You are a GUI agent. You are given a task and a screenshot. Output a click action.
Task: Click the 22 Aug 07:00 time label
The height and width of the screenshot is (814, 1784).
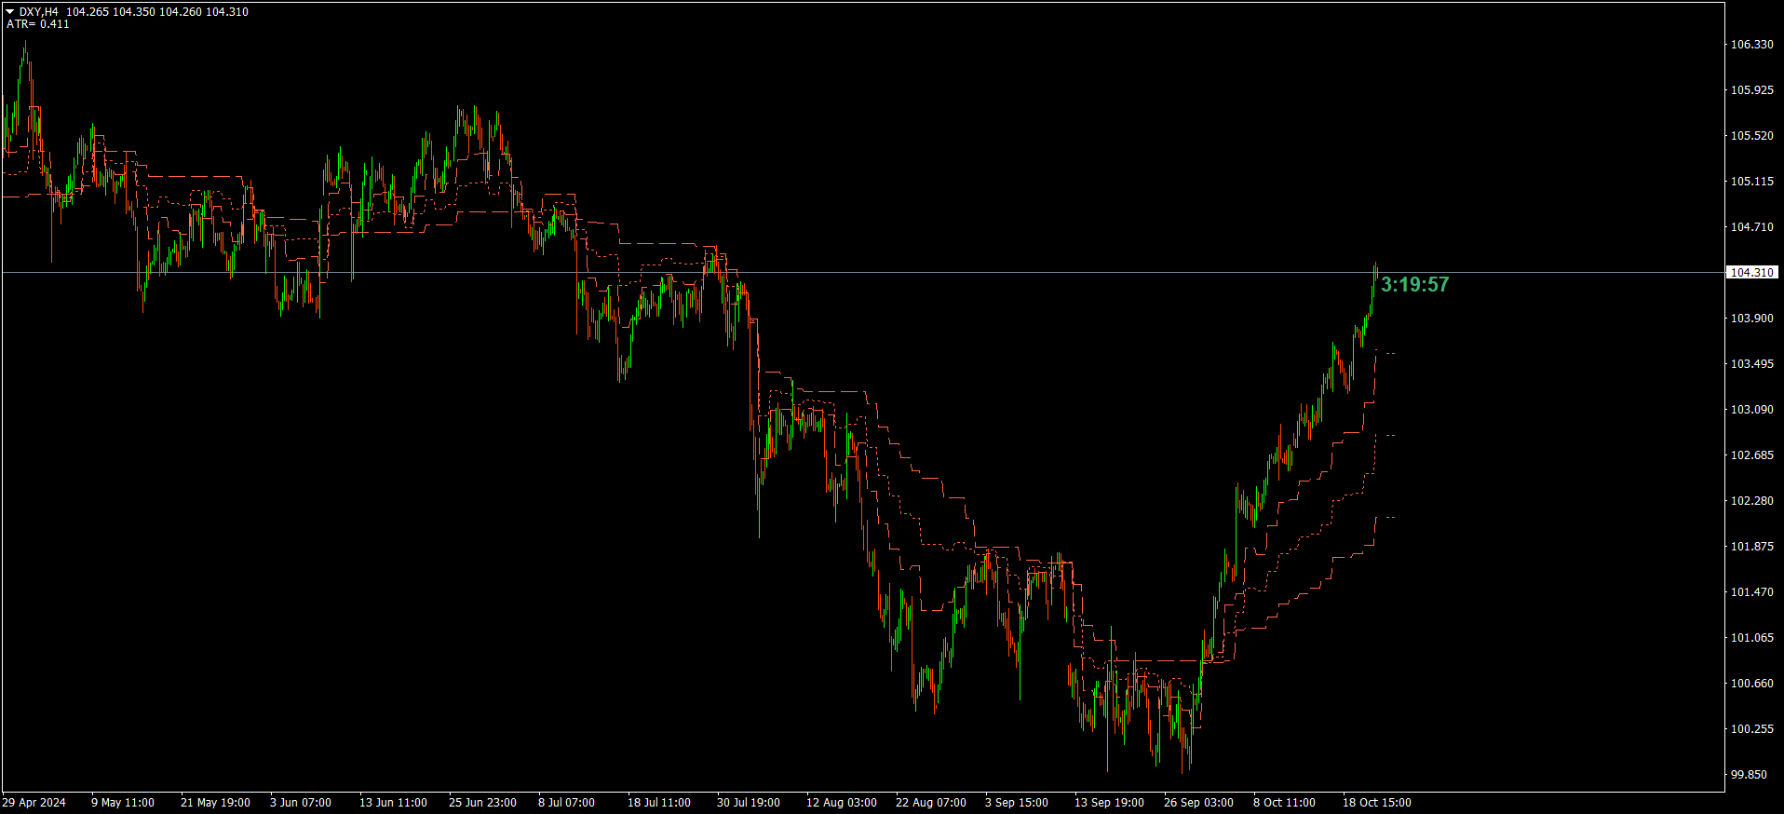931,802
